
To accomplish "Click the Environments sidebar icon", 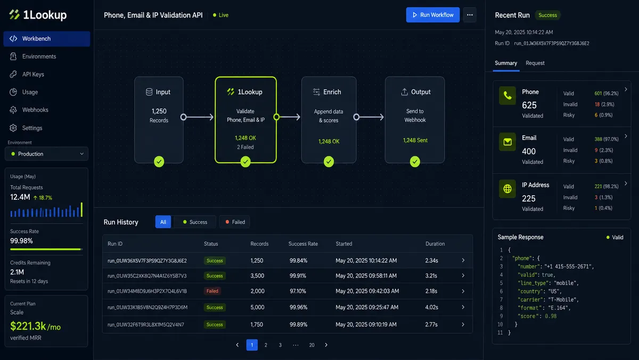I will pyautogui.click(x=13, y=56).
